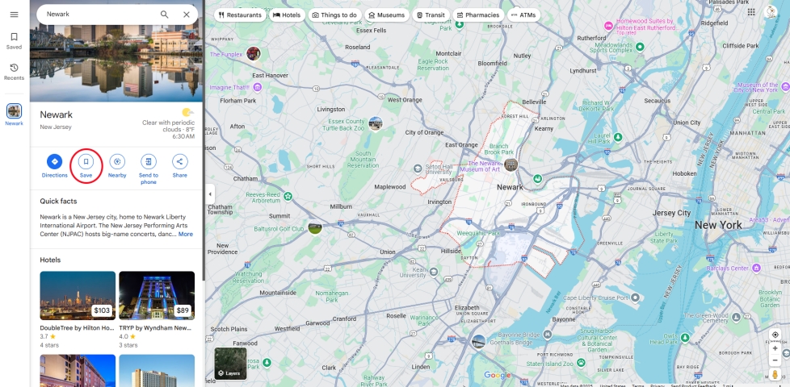Image resolution: width=790 pixels, height=387 pixels.
Task: Select the Street View pegman
Action: click(775, 374)
